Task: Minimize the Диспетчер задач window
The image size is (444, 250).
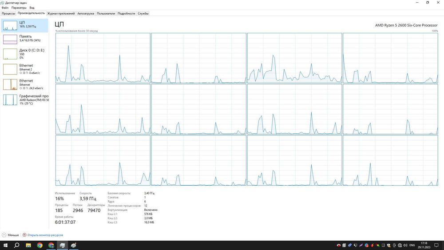Action: coord(417,3)
